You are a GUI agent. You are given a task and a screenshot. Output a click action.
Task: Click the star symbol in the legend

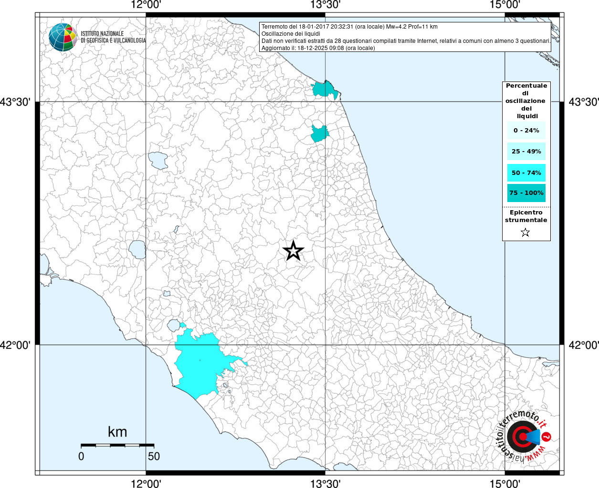(525, 233)
